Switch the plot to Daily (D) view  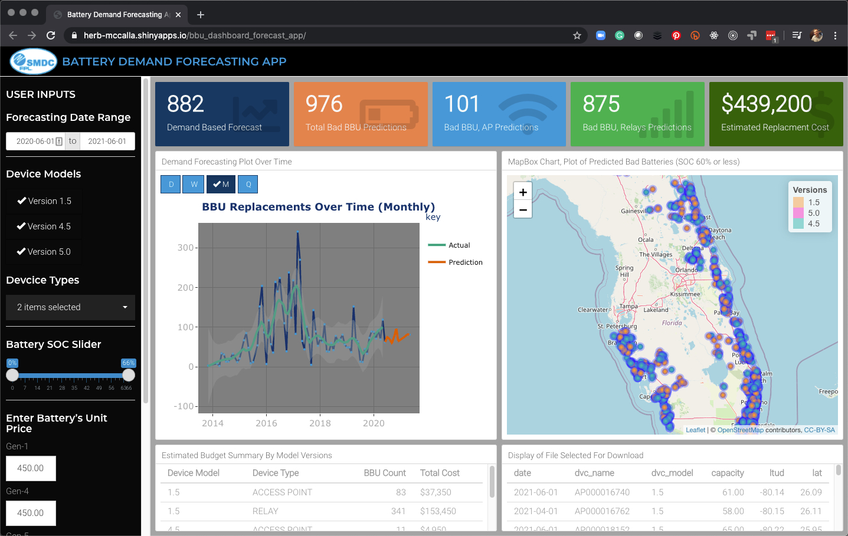(171, 185)
